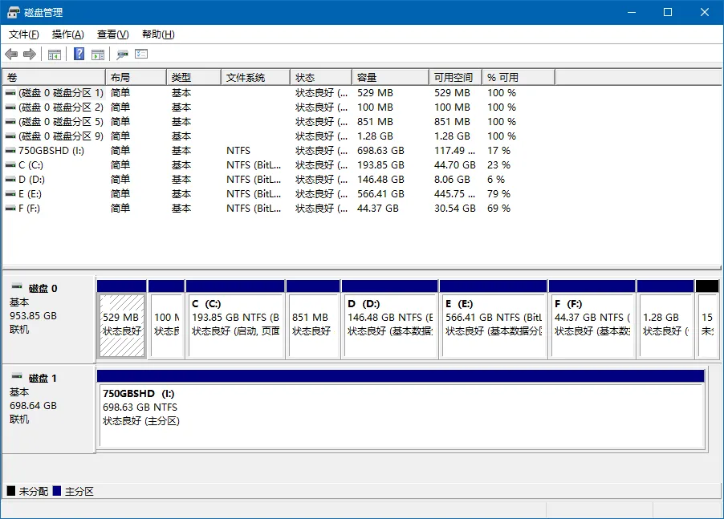Open Help via the blue question mark icon
Viewport: 724px width, 519px height.
pyautogui.click(x=79, y=55)
